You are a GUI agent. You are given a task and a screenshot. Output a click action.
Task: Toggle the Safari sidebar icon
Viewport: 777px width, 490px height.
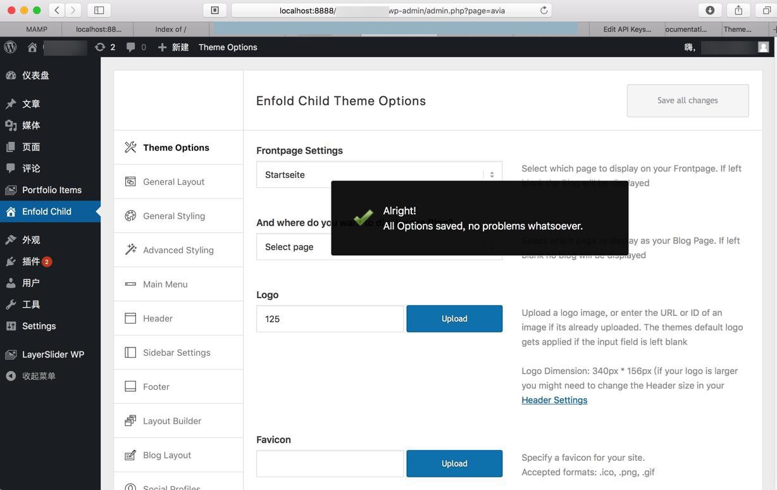point(99,10)
